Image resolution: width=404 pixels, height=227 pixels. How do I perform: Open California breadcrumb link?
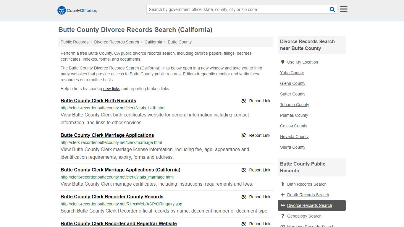pyautogui.click(x=153, y=42)
